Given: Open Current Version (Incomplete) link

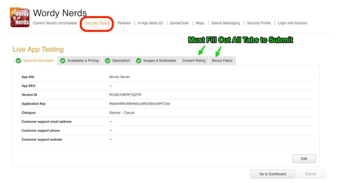Looking at the screenshot, I should 55,23.
